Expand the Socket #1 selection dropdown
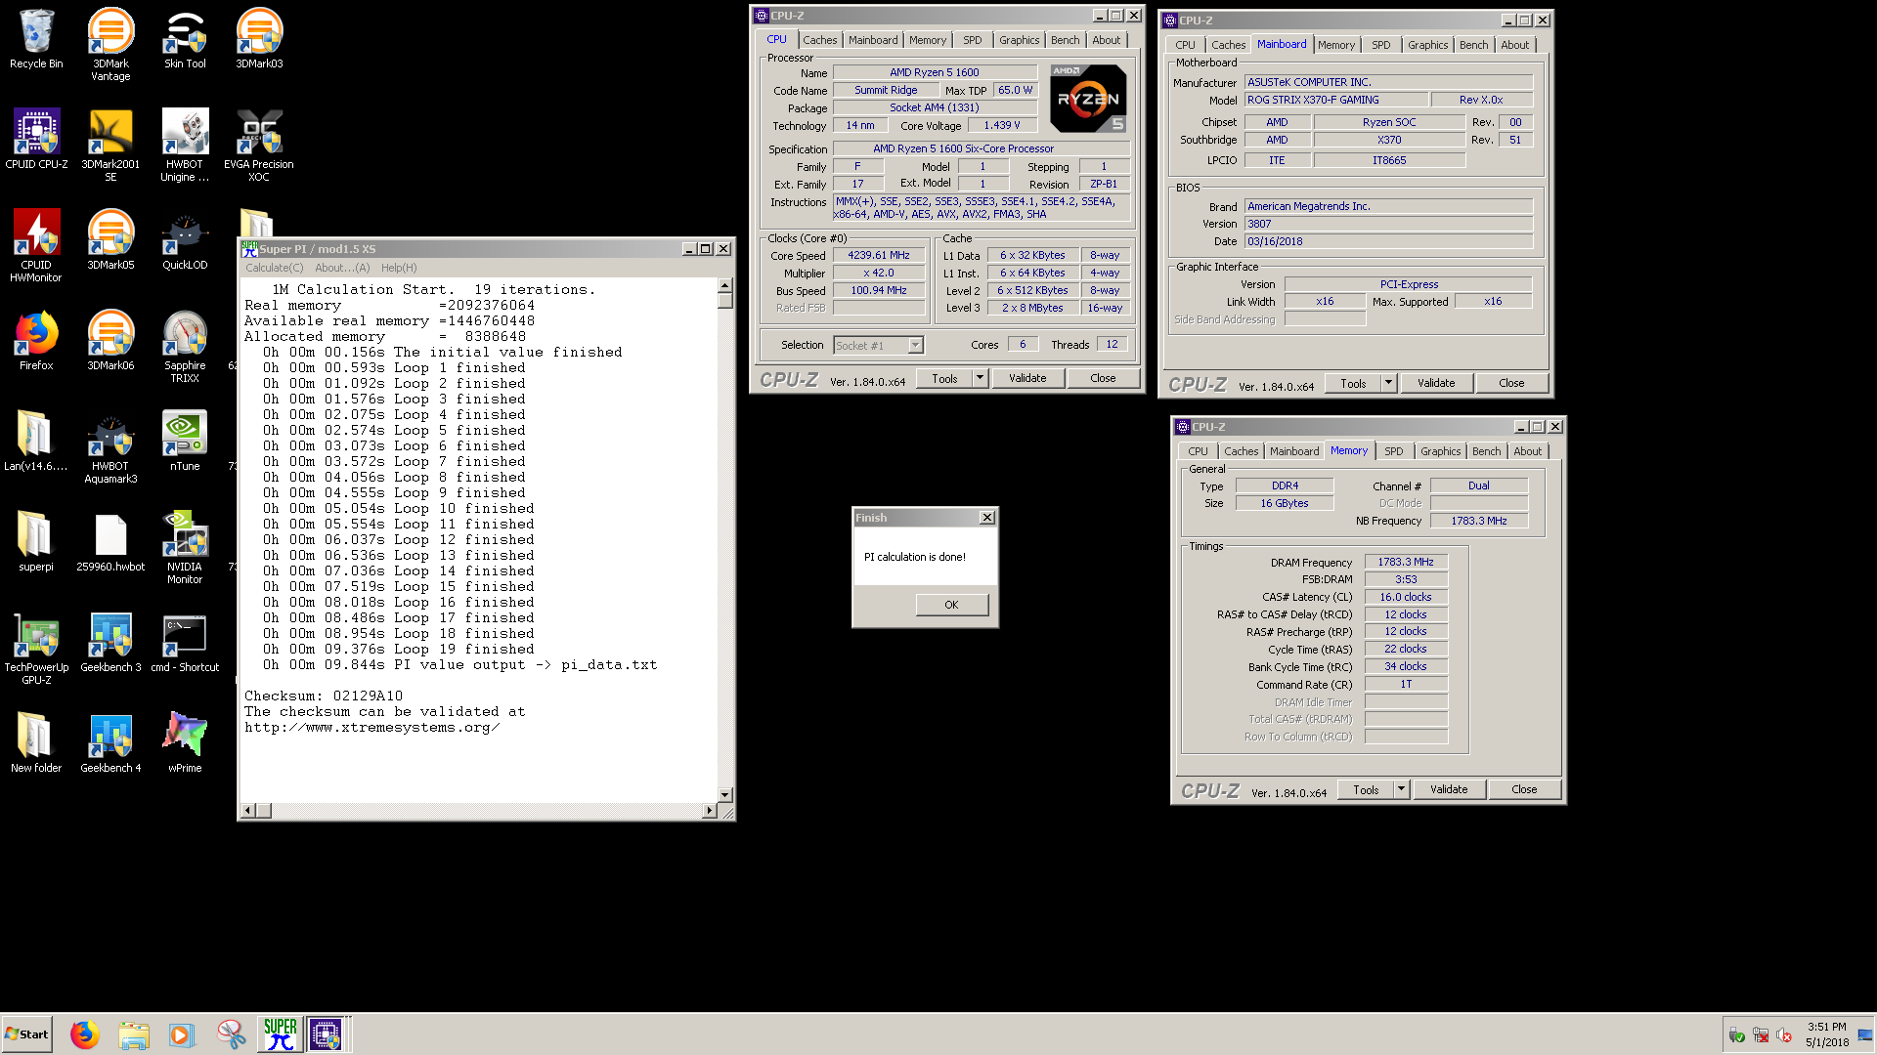 pos(915,345)
